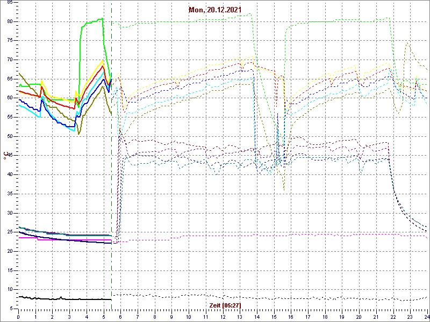Click hour 12 on the x-axis
Image resolution: width=430 pixels, height=322 pixels.
[x=222, y=317]
